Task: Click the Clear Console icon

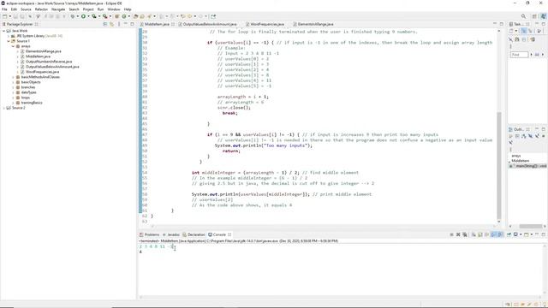Action: pos(474,234)
